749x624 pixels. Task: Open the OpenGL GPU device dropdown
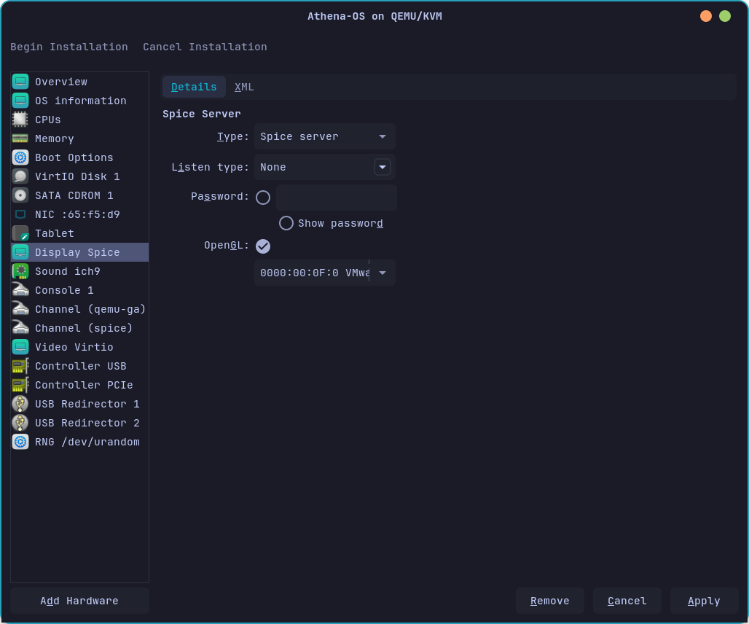coord(382,273)
